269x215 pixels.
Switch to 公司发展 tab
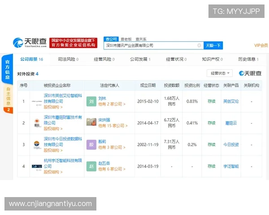[140, 59]
